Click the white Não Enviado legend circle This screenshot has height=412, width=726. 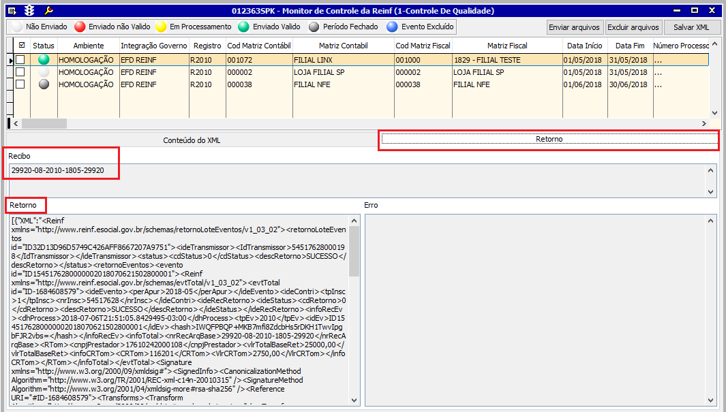pos(17,27)
